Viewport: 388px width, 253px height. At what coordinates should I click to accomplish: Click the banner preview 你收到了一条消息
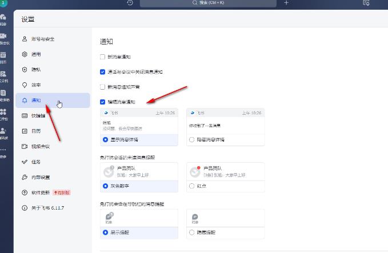coord(225,122)
